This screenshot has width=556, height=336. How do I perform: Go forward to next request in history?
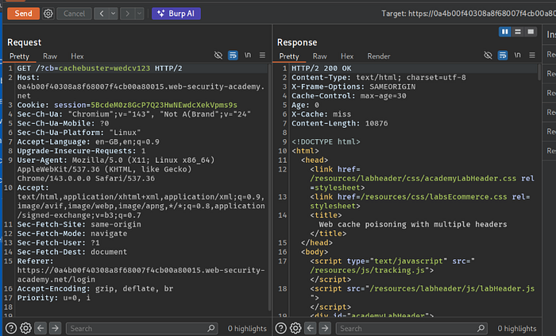coord(128,14)
